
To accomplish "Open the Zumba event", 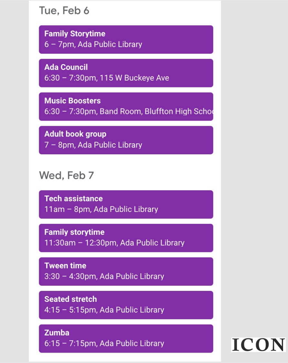I will (x=126, y=339).
